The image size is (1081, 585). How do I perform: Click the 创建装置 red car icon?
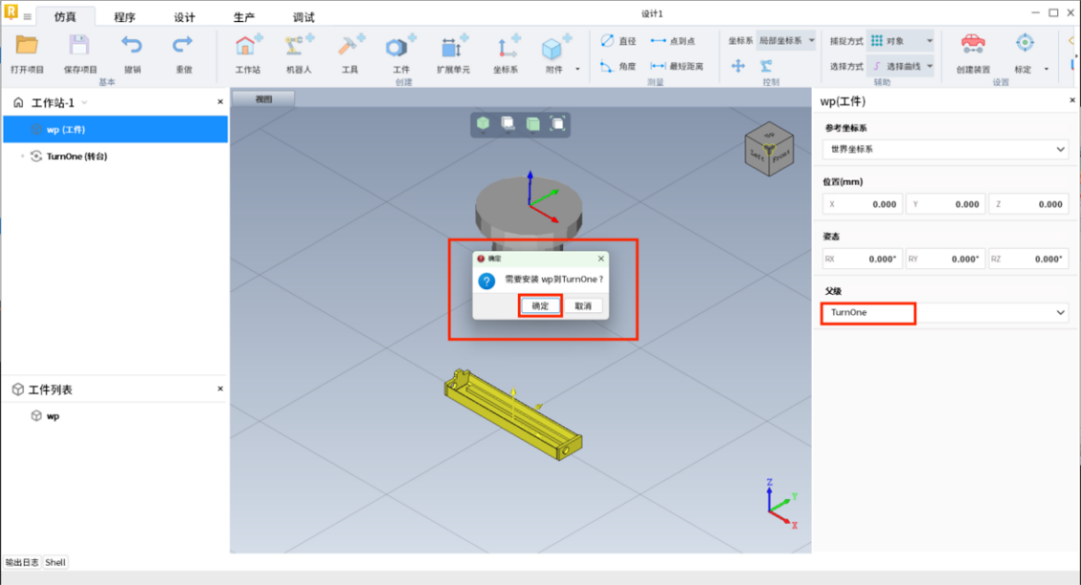tap(972, 44)
